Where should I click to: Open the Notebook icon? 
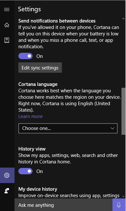point(7,40)
